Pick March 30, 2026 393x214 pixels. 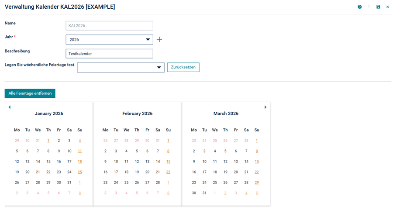coord(194,193)
